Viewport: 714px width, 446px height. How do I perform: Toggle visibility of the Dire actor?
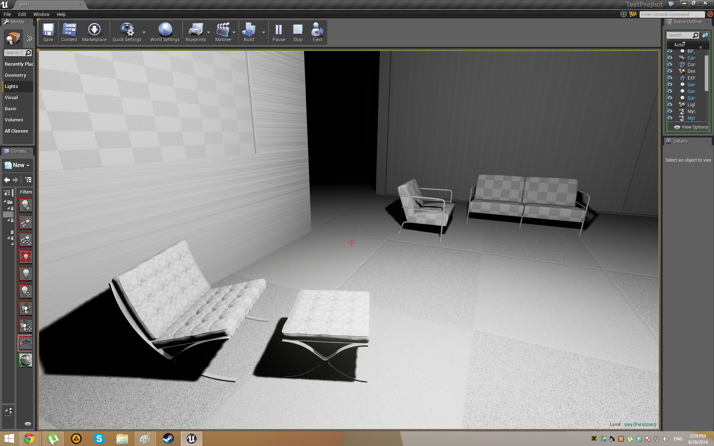670,71
